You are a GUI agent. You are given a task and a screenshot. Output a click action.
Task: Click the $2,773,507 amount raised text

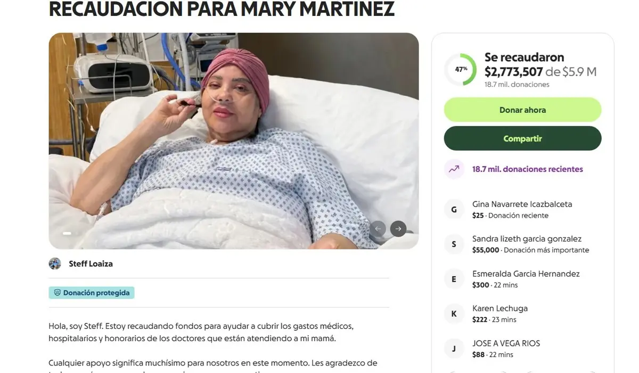point(513,71)
